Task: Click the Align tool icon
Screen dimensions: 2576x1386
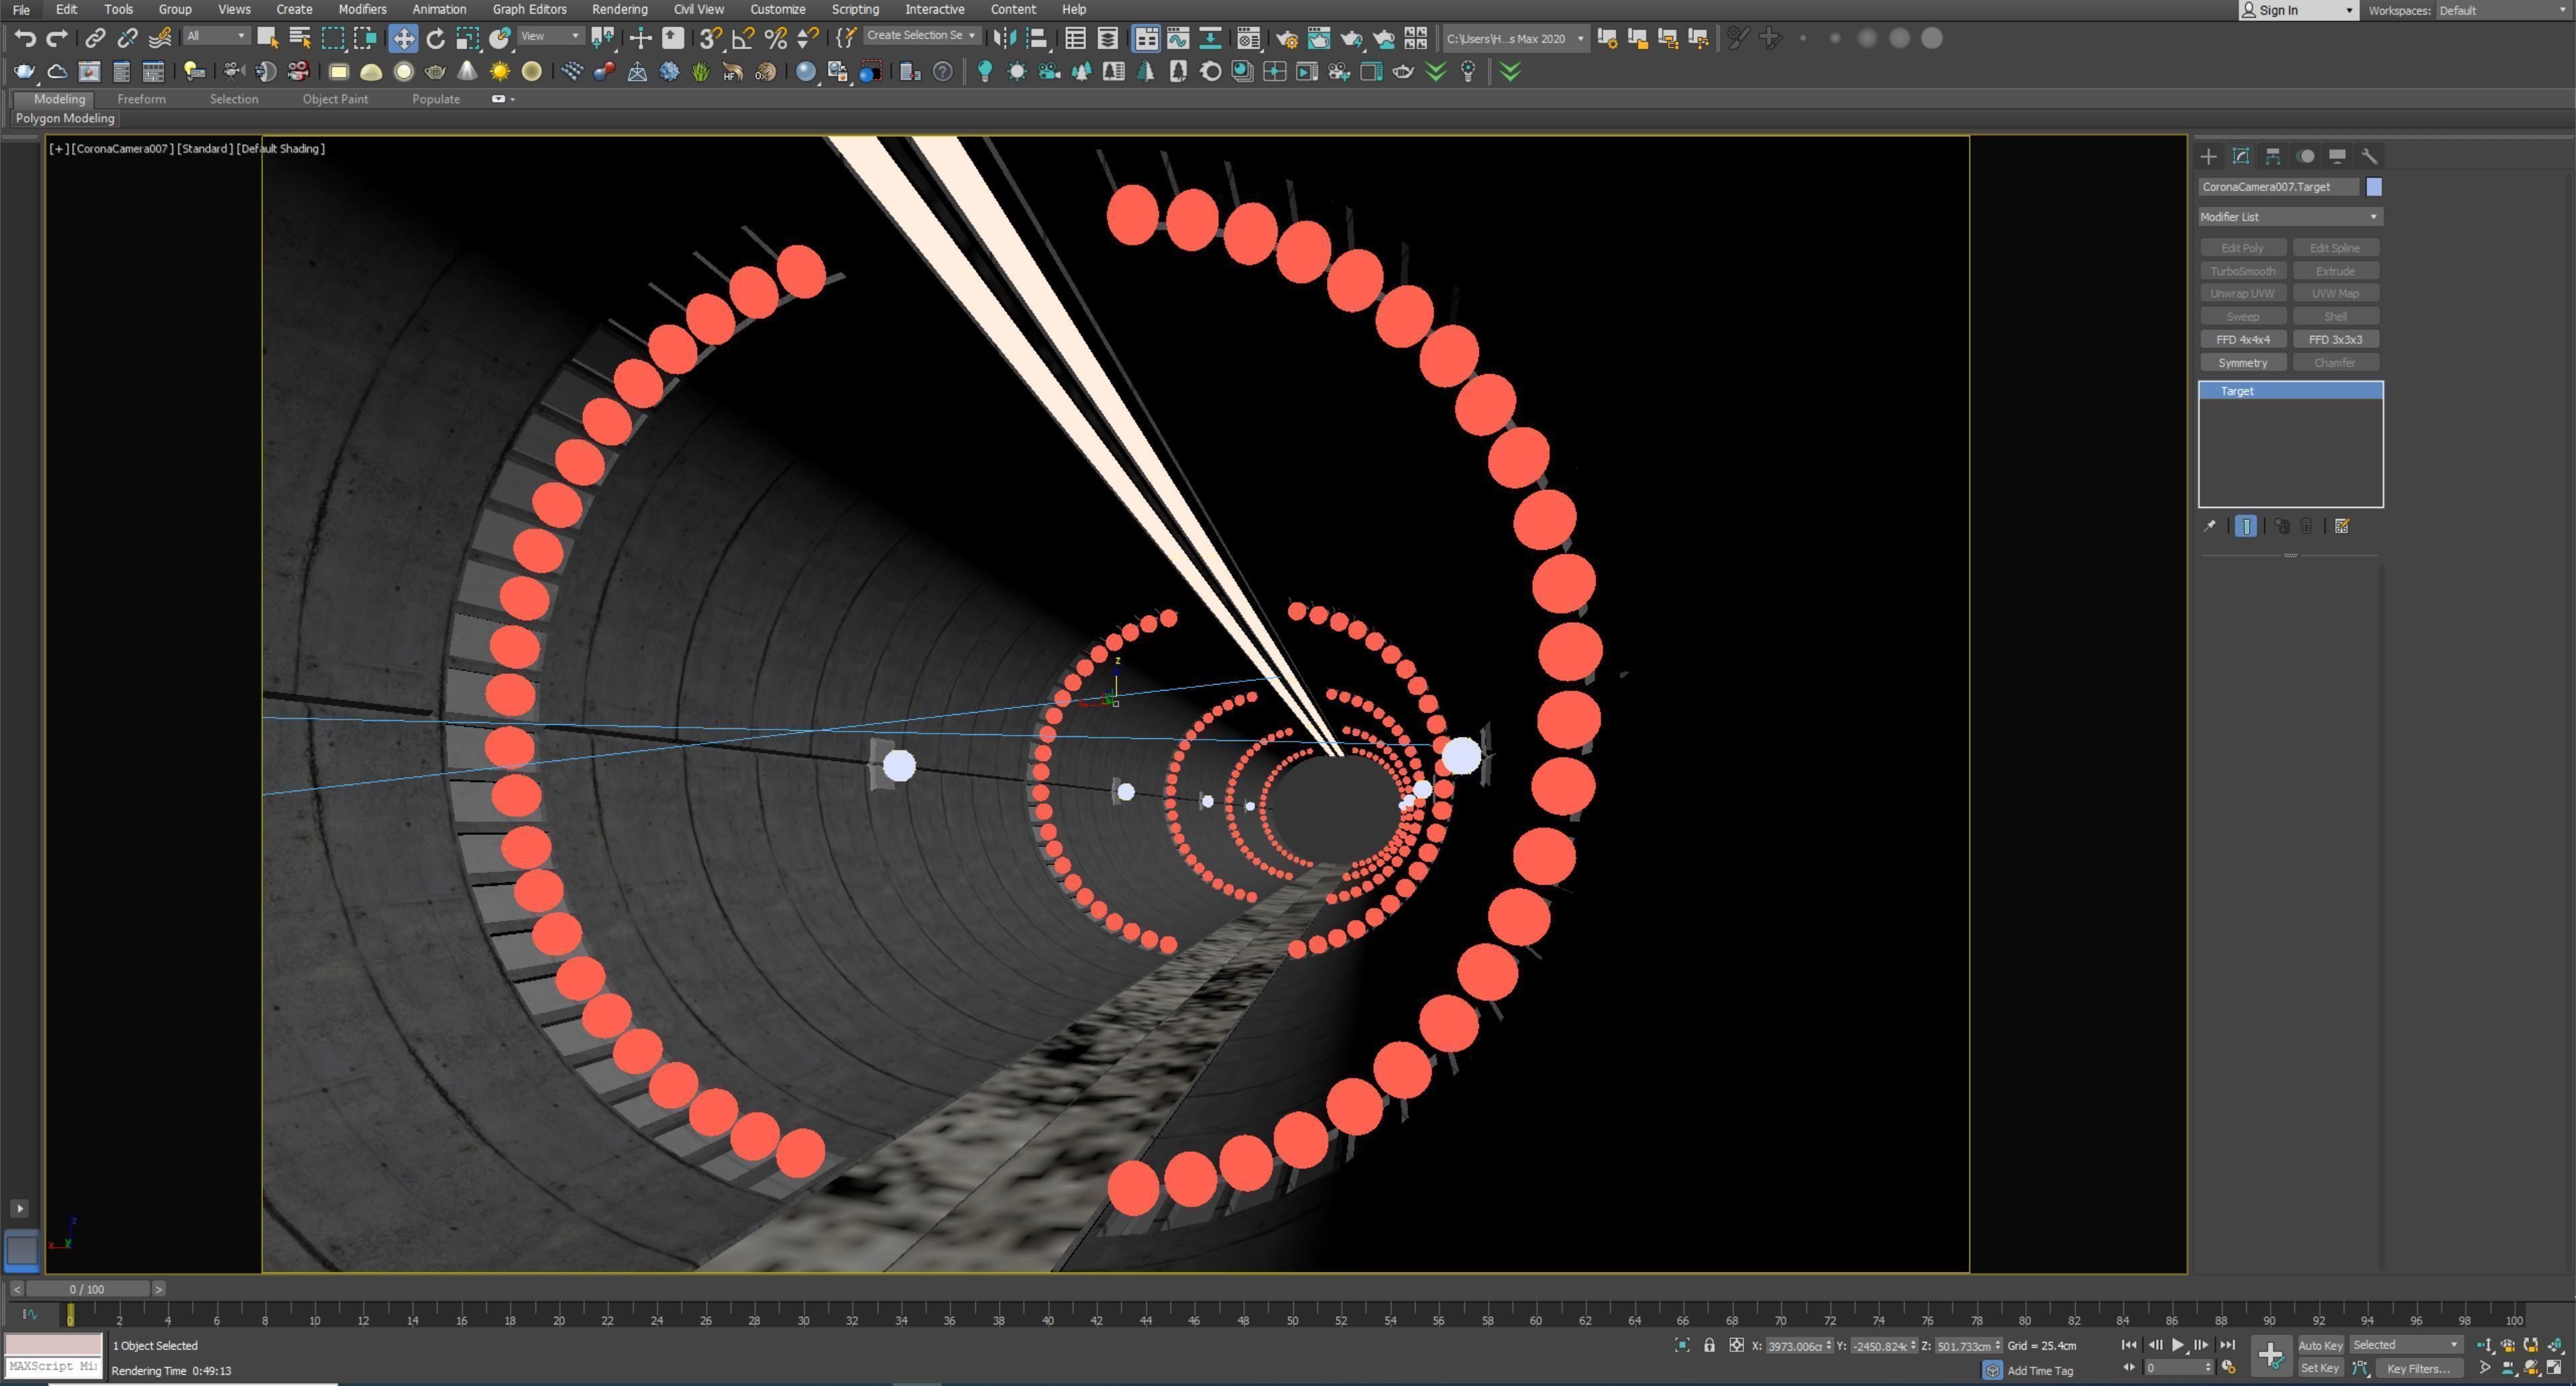Action: click(1037, 38)
